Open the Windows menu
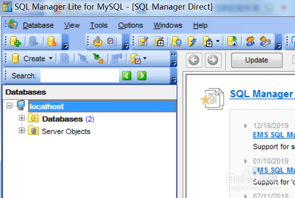 pos(168,25)
